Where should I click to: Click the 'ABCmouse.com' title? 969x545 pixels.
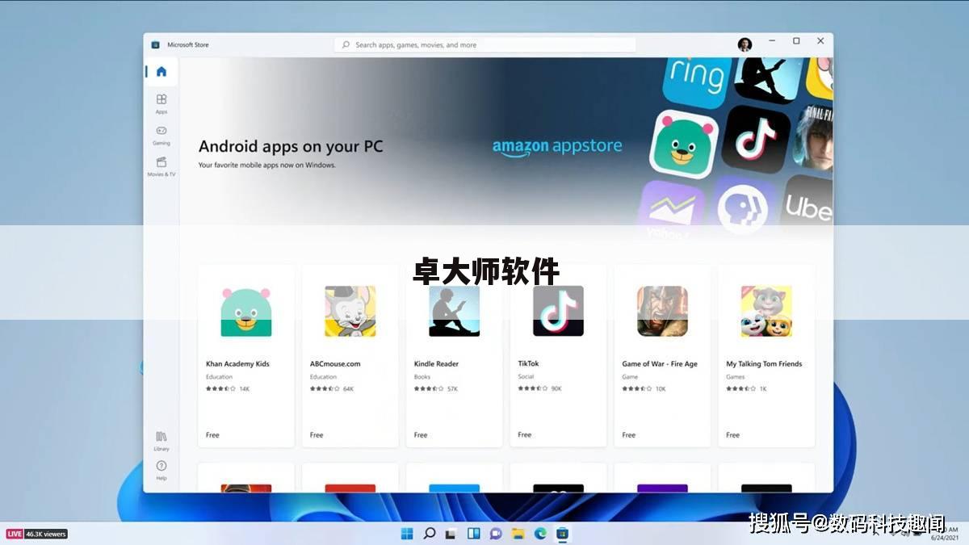(335, 364)
